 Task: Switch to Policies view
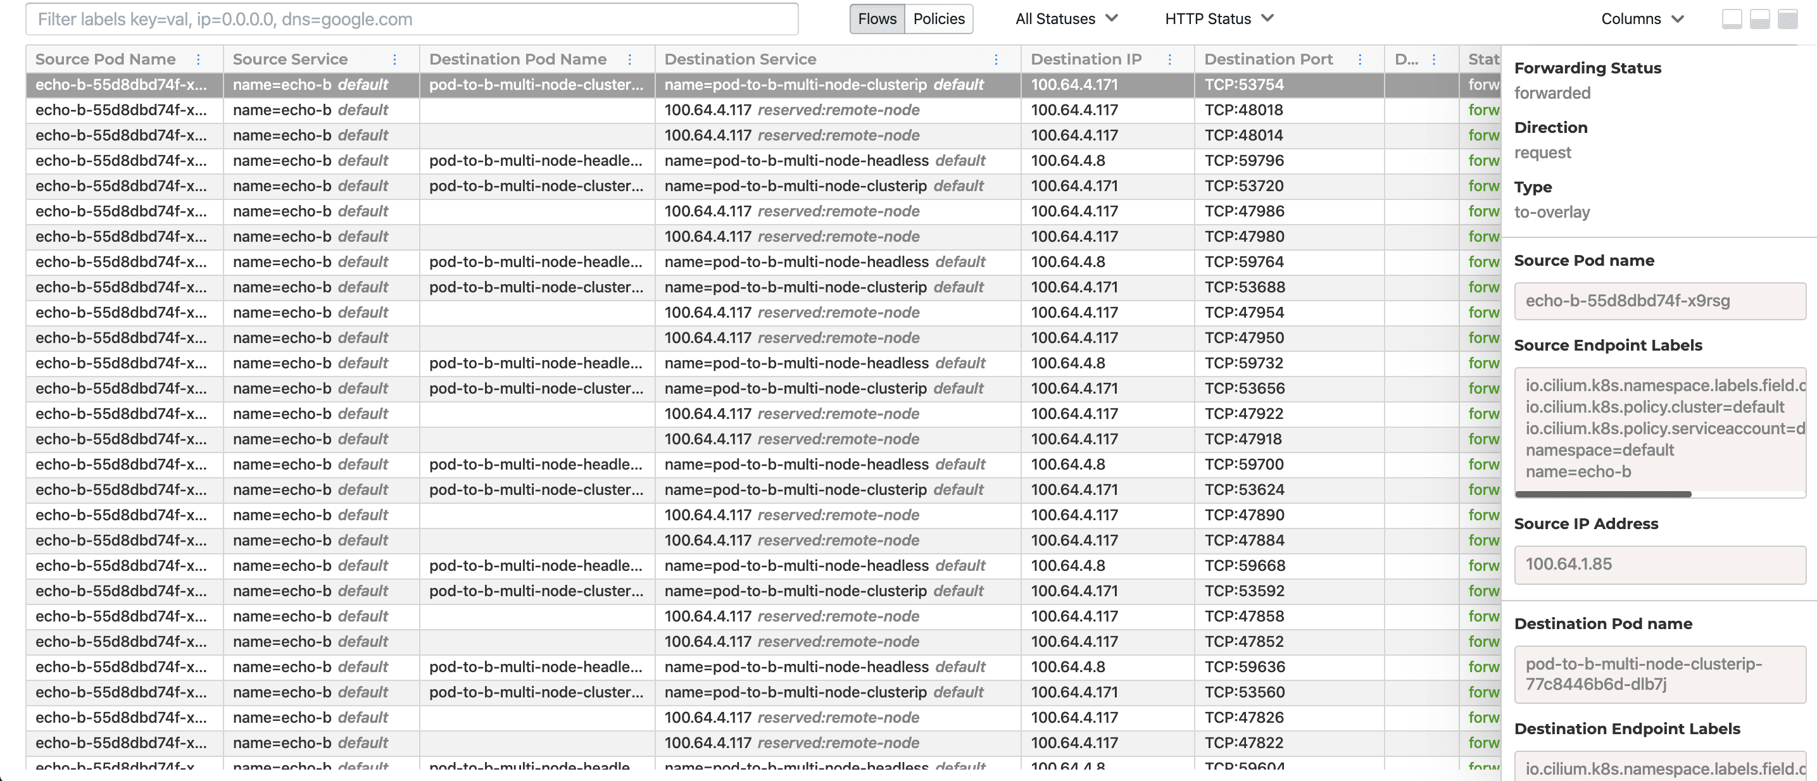(x=938, y=19)
